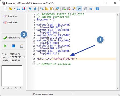Open the page-with-magnifier tool icon
The image size is (120, 96).
coord(42,9)
